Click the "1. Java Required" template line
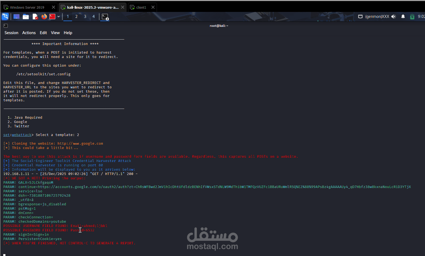 [25, 118]
